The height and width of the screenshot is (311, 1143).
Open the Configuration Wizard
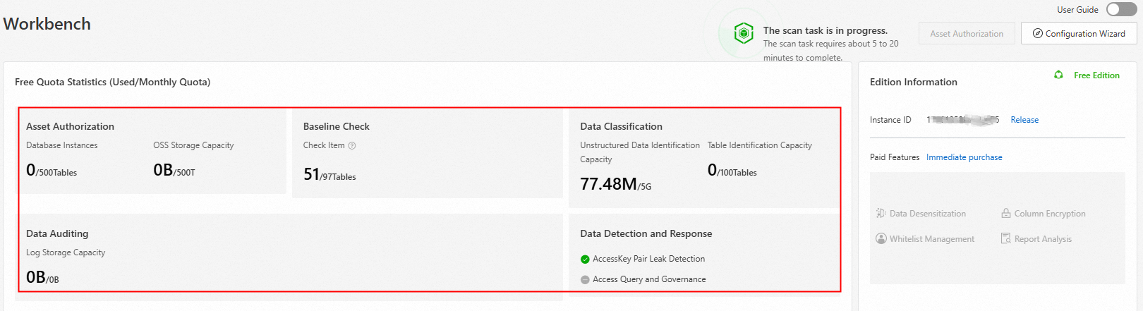[1079, 34]
